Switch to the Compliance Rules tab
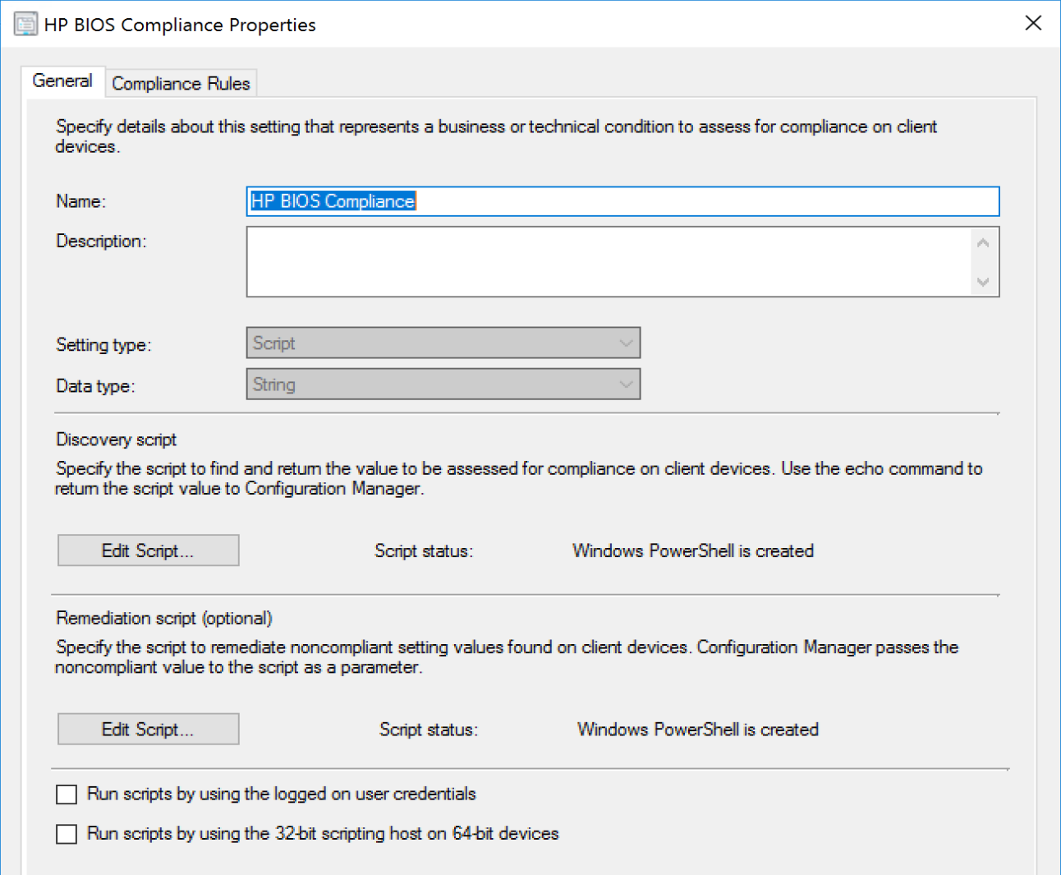 (181, 84)
